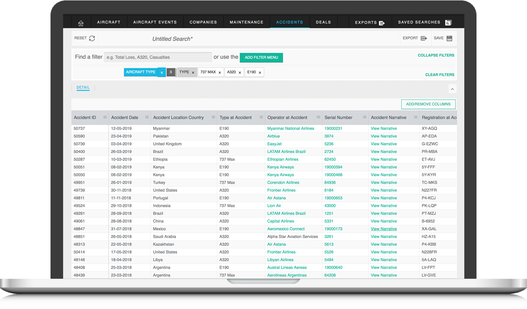The height and width of the screenshot is (309, 527).
Task: Click the United Kingdom country cell
Action: point(167,144)
